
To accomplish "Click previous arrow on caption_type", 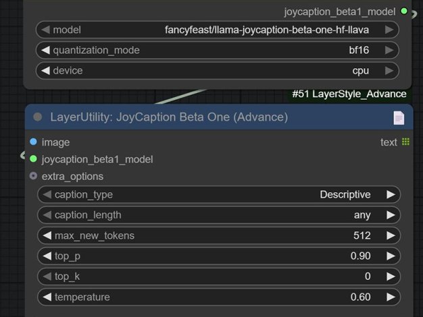I will point(47,194).
